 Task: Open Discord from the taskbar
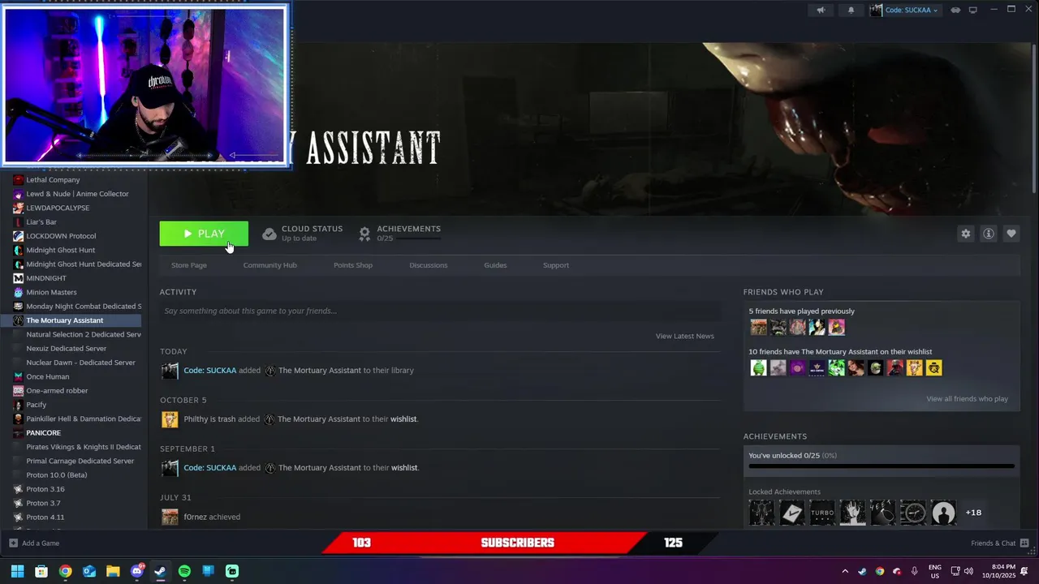pyautogui.click(x=137, y=571)
